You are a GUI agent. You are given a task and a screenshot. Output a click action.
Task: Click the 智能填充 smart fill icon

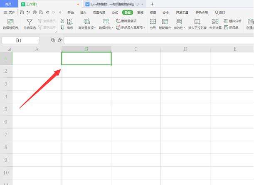pyautogui.click(x=165, y=24)
